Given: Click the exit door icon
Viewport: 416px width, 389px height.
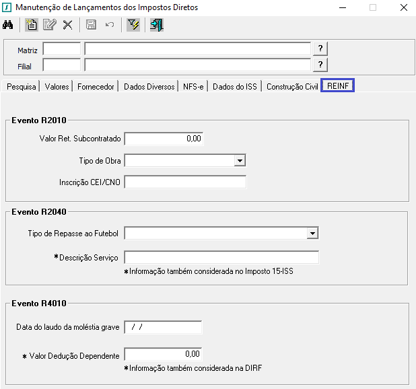Looking at the screenshot, I should click(157, 26).
